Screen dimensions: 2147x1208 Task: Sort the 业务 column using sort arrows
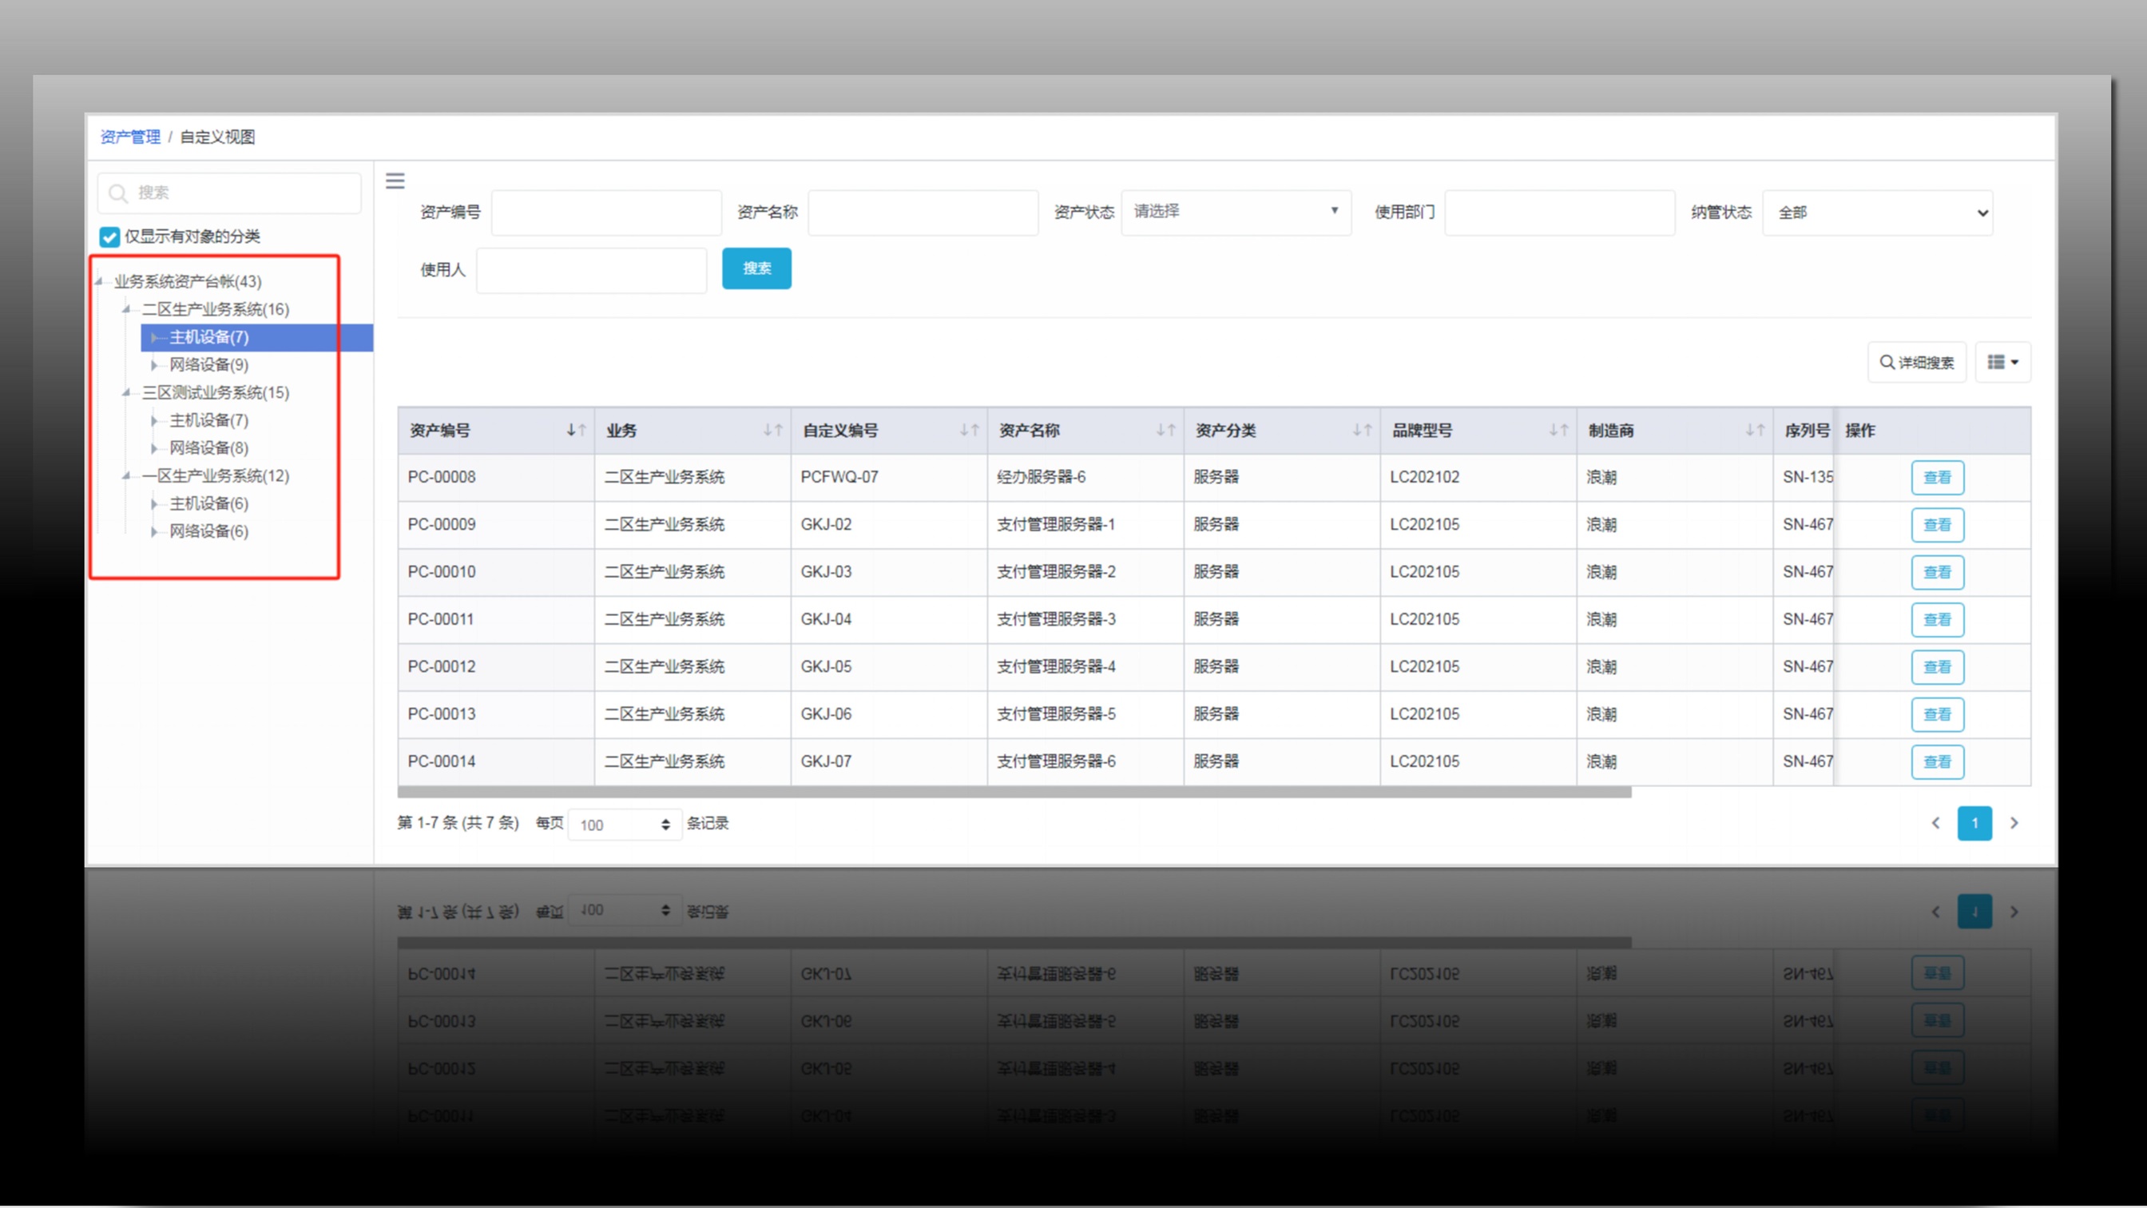772,430
